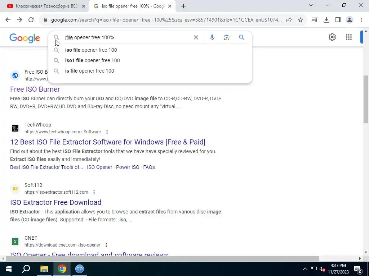Open volume control in system tray
This screenshot has width=369, height=276.
[322, 269]
